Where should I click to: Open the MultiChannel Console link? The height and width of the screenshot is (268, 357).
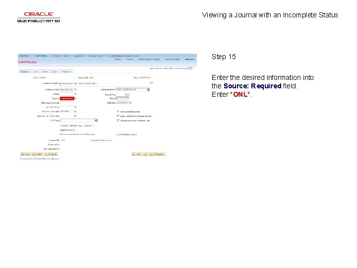[149, 59]
